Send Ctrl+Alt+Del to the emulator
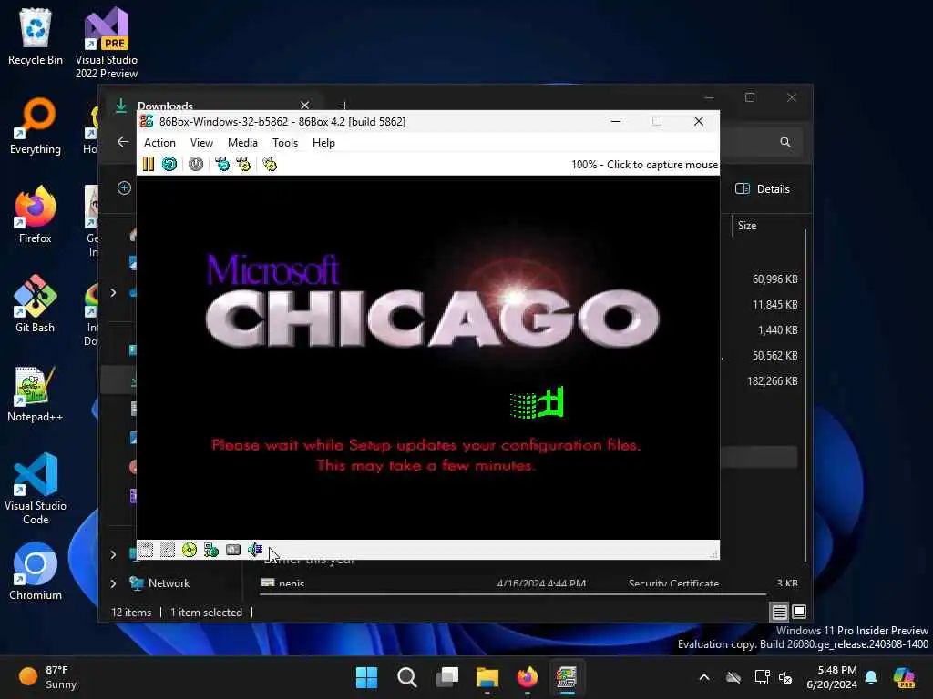 [x=222, y=164]
